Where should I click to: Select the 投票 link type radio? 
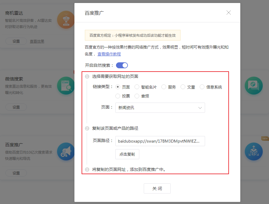[118, 96]
